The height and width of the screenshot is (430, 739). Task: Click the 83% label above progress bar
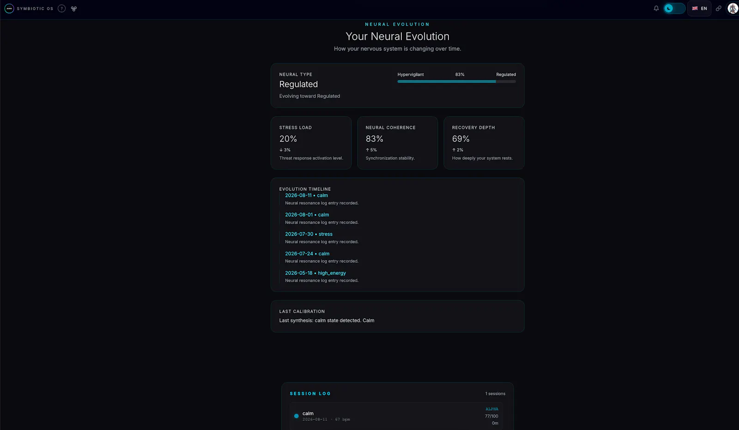[460, 74]
